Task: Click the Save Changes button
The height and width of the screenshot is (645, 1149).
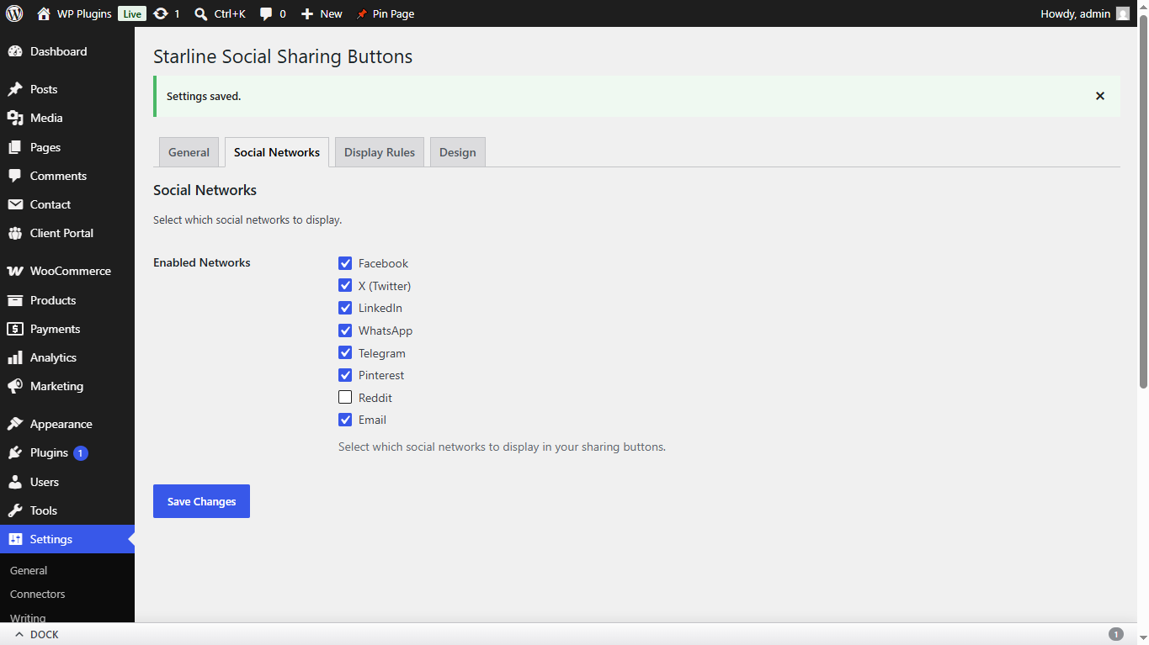Action: click(x=201, y=501)
